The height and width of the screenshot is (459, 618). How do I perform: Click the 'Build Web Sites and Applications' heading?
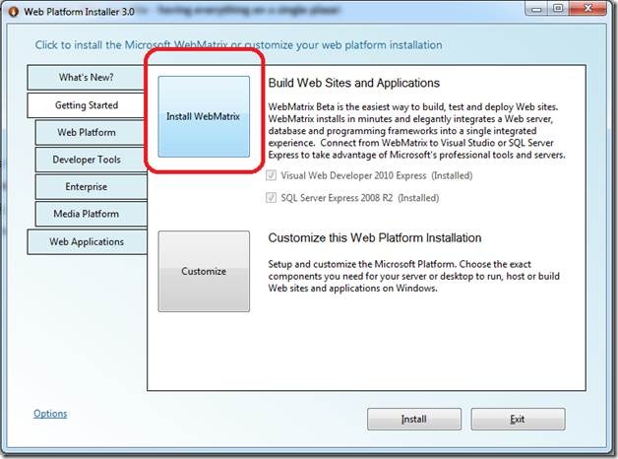pos(354,83)
